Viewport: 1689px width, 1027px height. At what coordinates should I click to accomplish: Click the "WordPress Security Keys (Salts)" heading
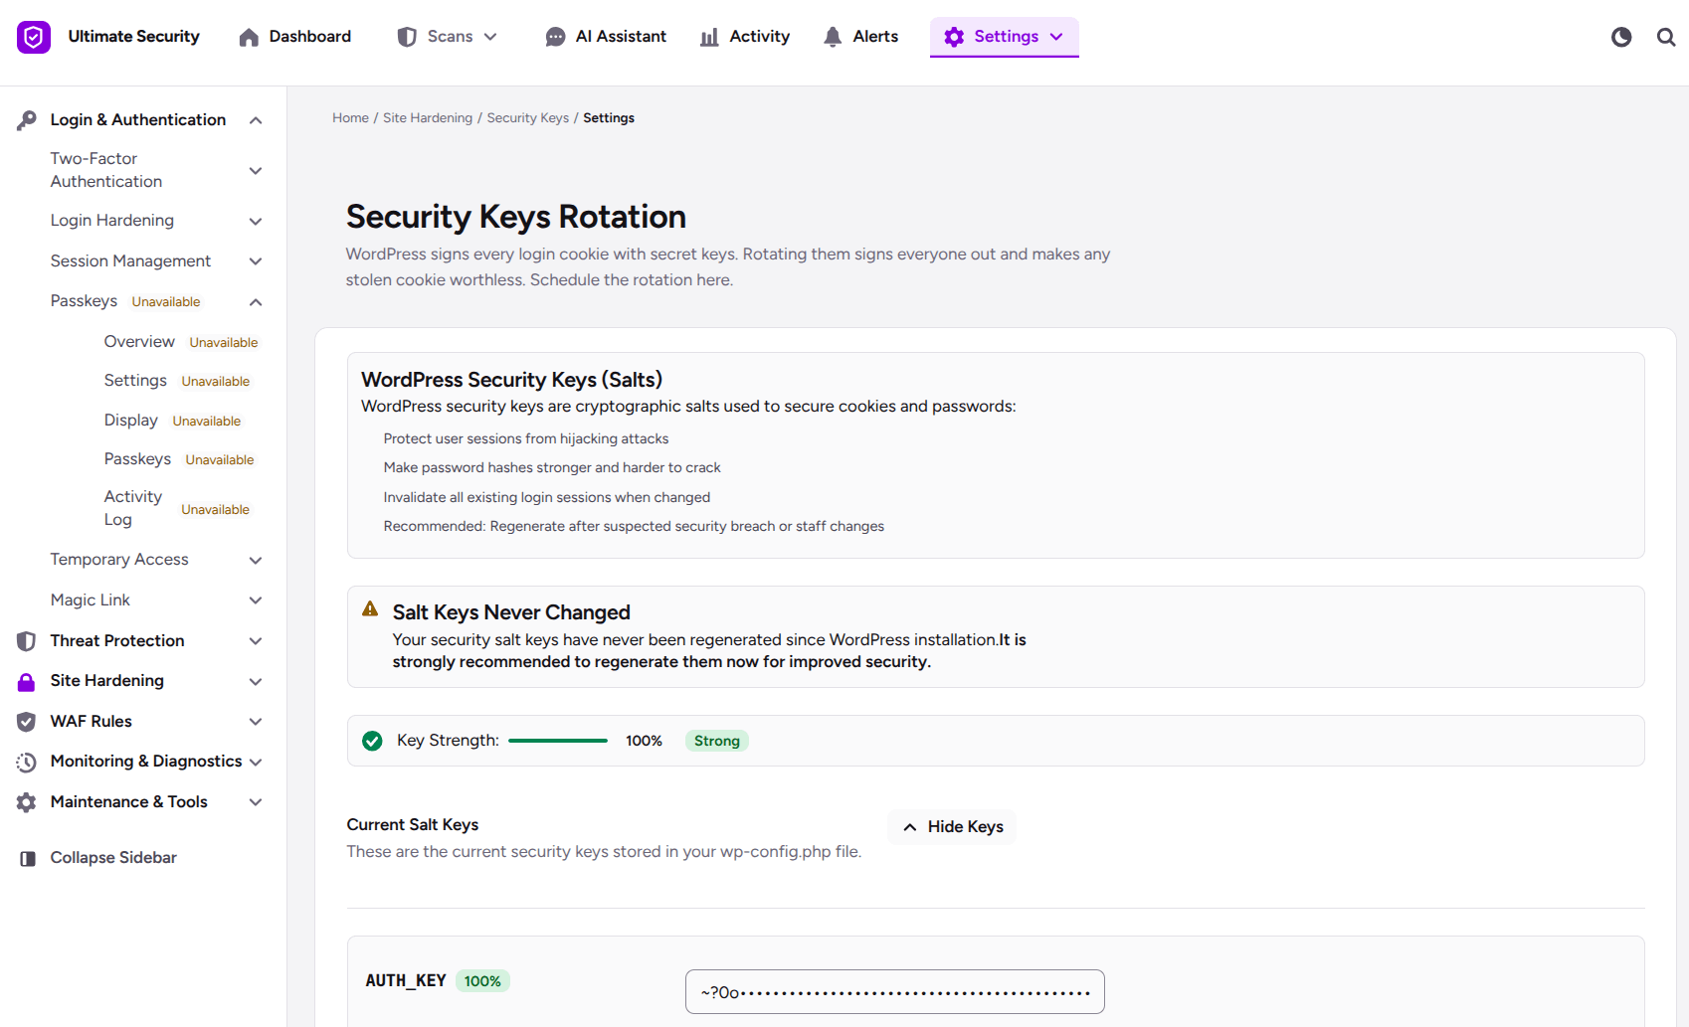pos(511,380)
